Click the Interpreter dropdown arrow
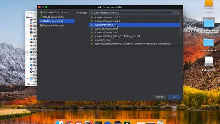Viewport: 220px width, 124px height. click(173, 13)
